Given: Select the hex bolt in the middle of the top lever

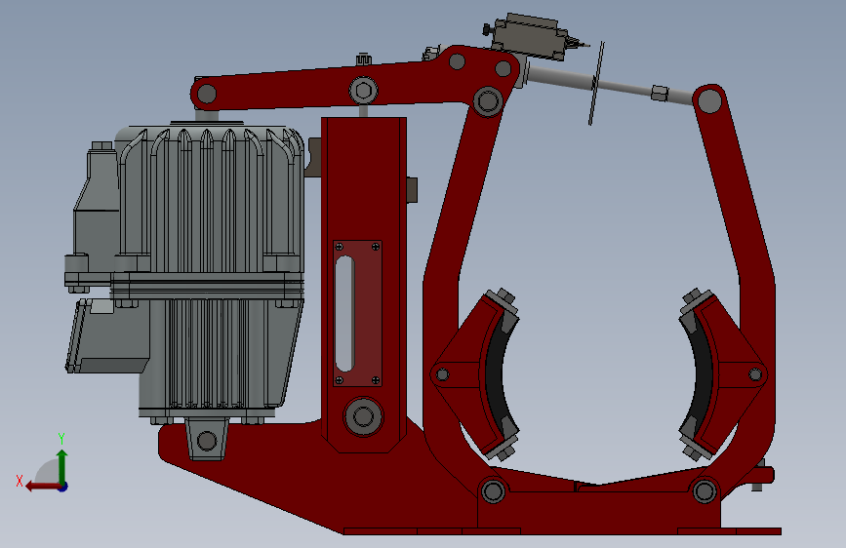Looking at the screenshot, I should tap(363, 91).
